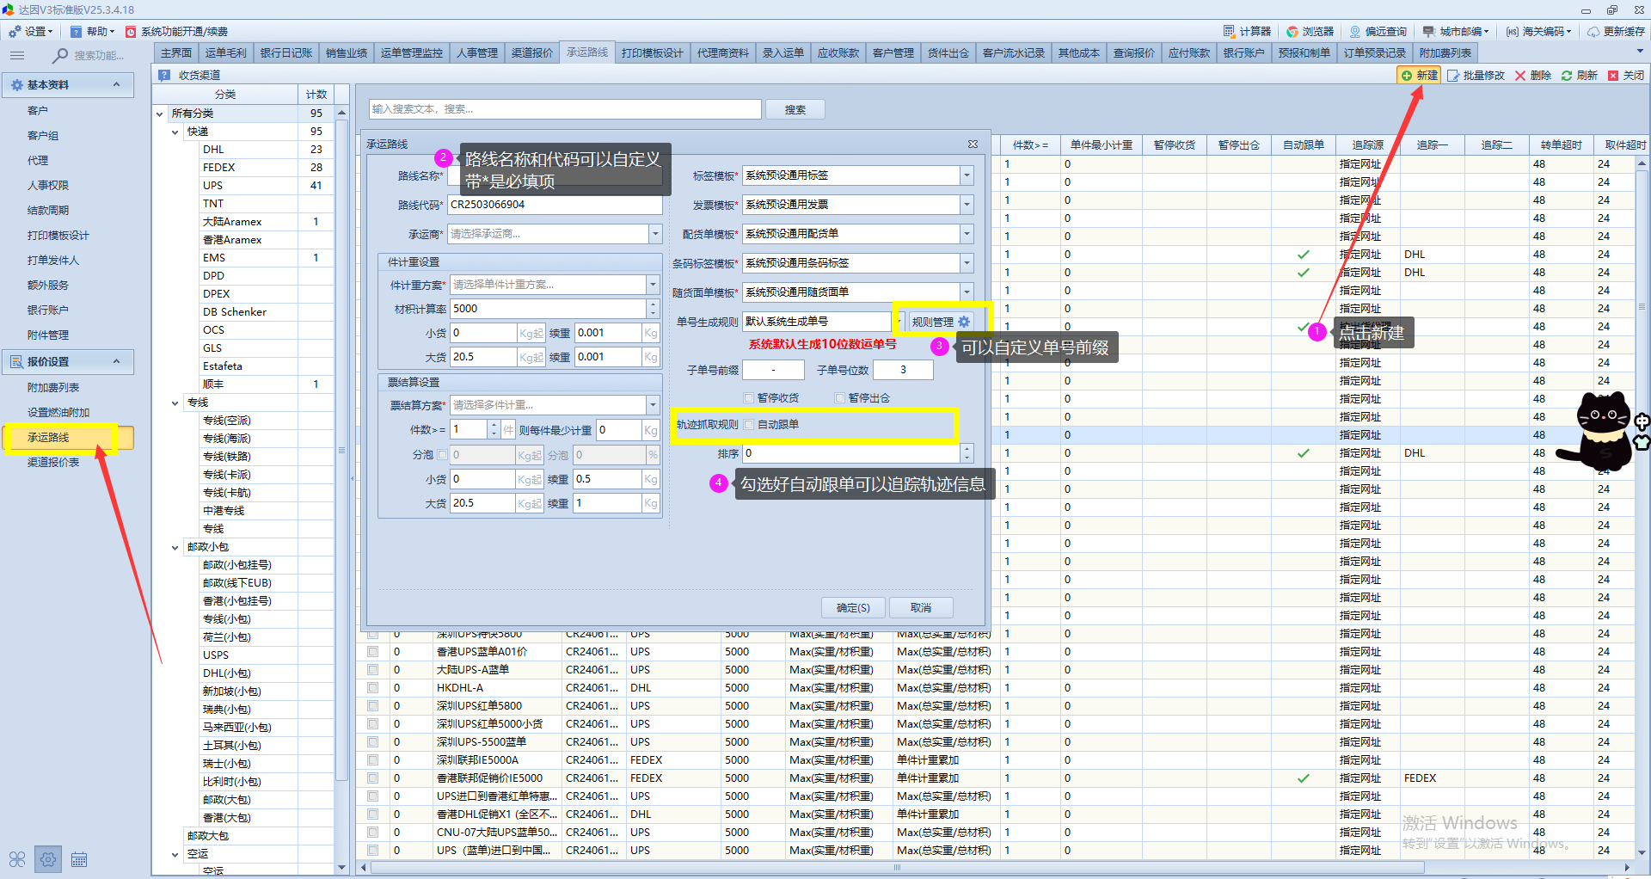
Task: Click the 路线代码 input field
Action: click(x=554, y=205)
